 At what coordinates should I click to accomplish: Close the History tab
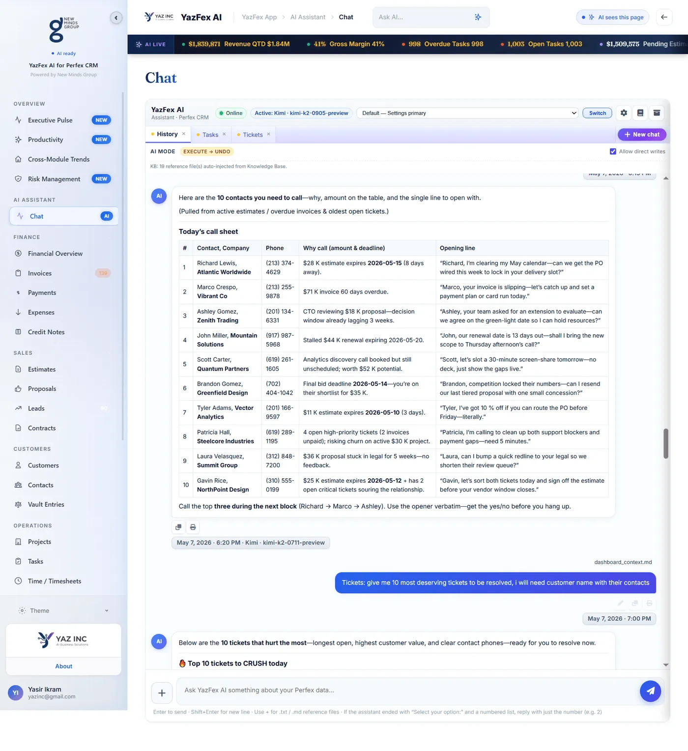click(x=184, y=134)
